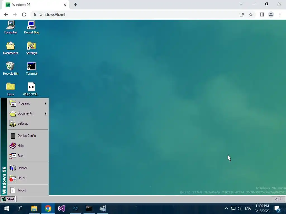
Task: Select the Windows 96 browser tab
Action: click(x=35, y=5)
